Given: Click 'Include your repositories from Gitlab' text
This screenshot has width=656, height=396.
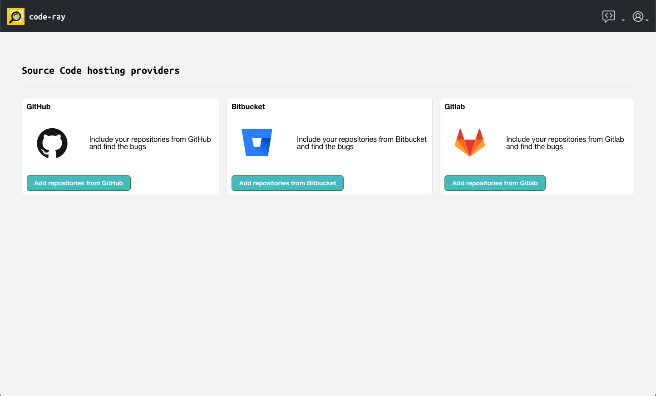Looking at the screenshot, I should [565, 140].
